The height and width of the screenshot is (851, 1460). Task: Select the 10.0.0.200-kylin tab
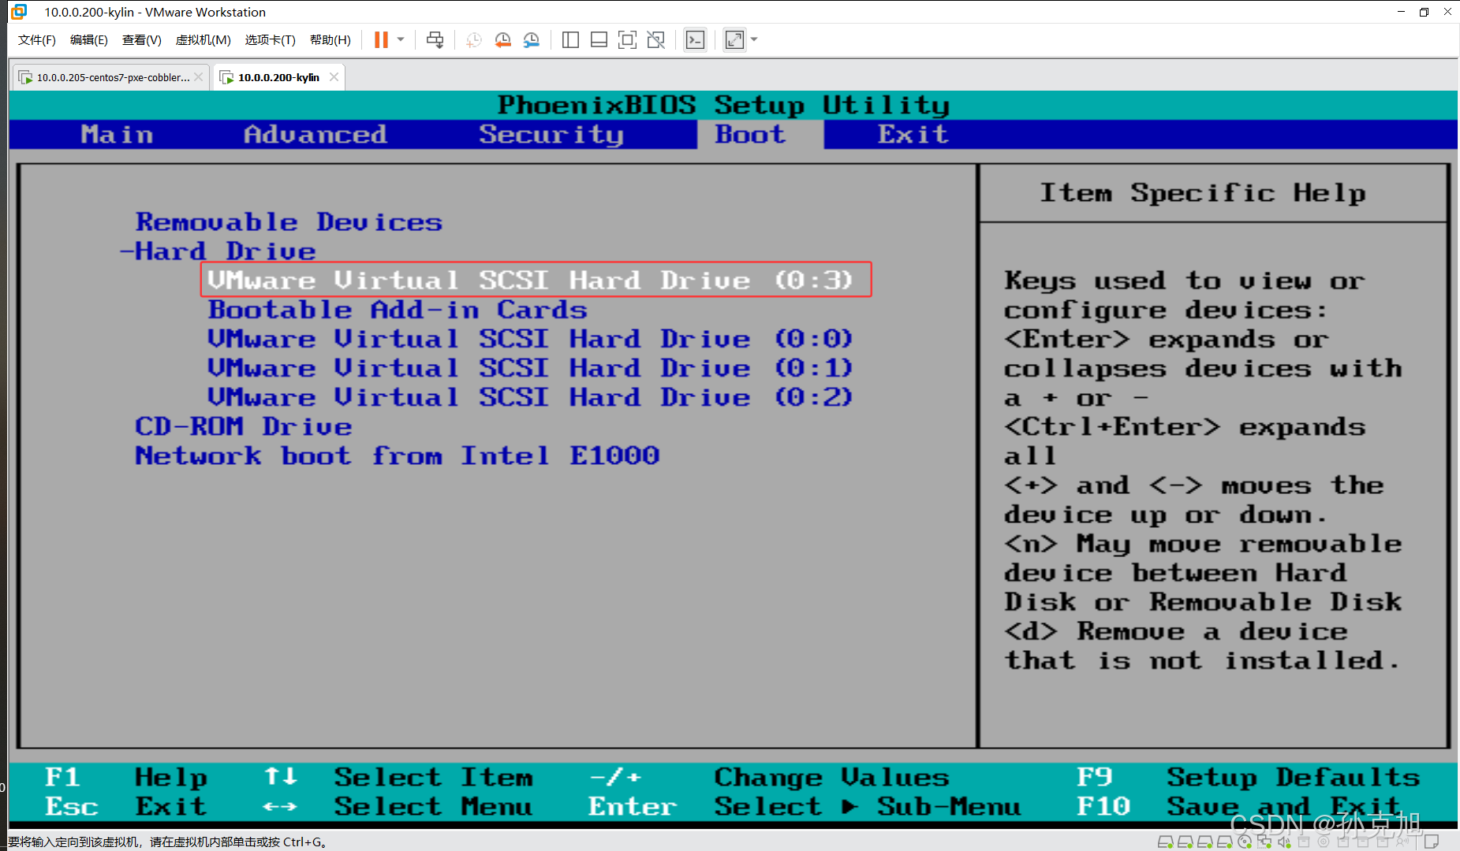pyautogui.click(x=278, y=77)
